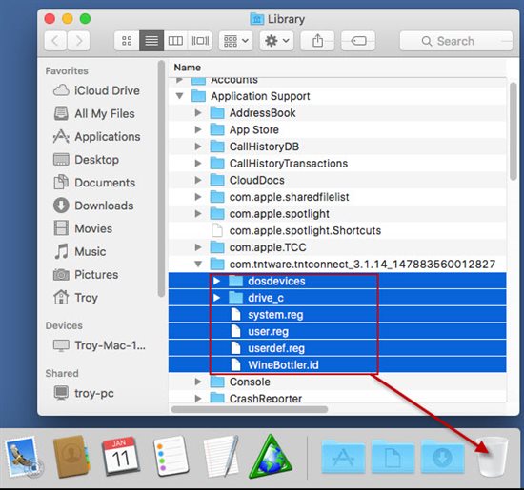Switch to Cover Flow view
Viewport: 524px width, 490px height.
coord(200,41)
